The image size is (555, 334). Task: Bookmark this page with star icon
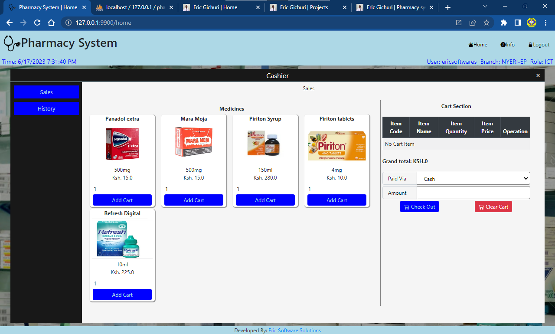click(486, 23)
